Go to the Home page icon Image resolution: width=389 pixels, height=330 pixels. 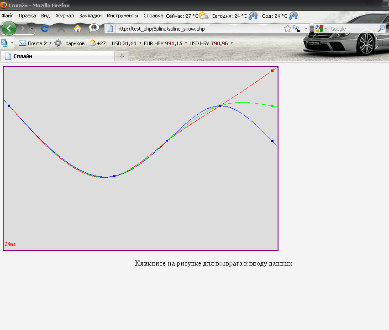point(78,28)
